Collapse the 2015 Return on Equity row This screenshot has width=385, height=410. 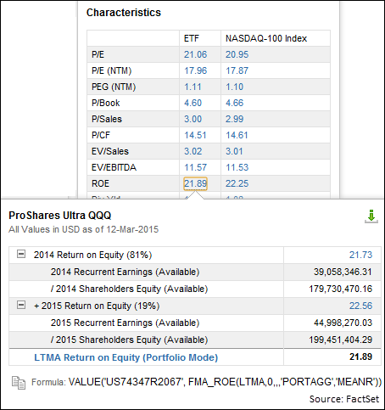coord(21,305)
